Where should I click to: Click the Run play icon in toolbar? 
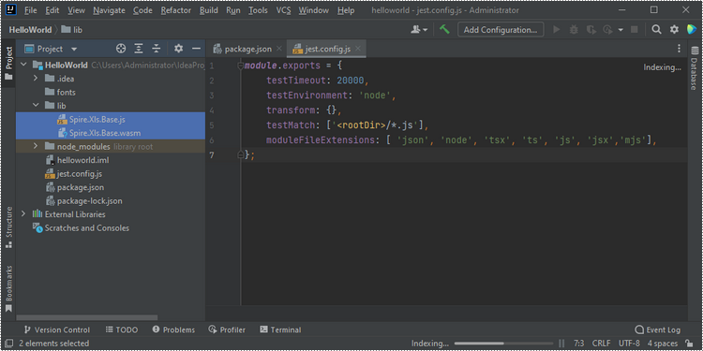[557, 30]
